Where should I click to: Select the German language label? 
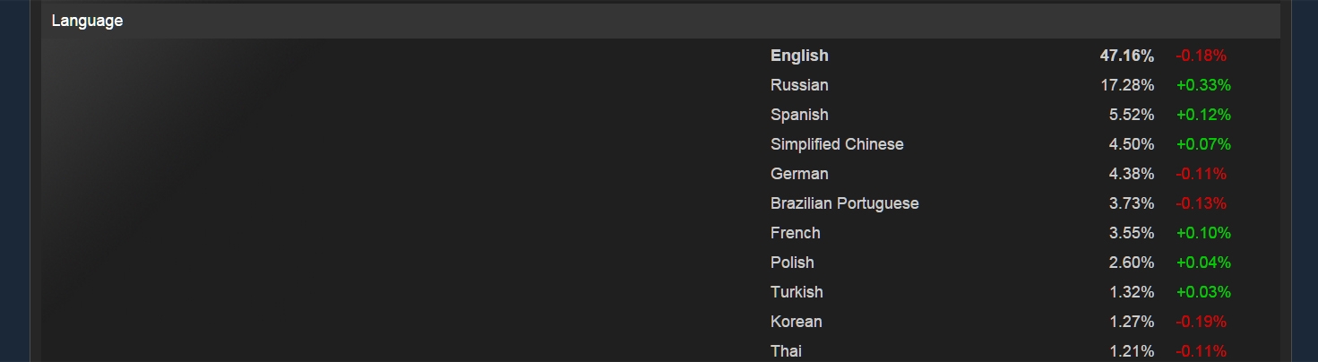coord(799,174)
